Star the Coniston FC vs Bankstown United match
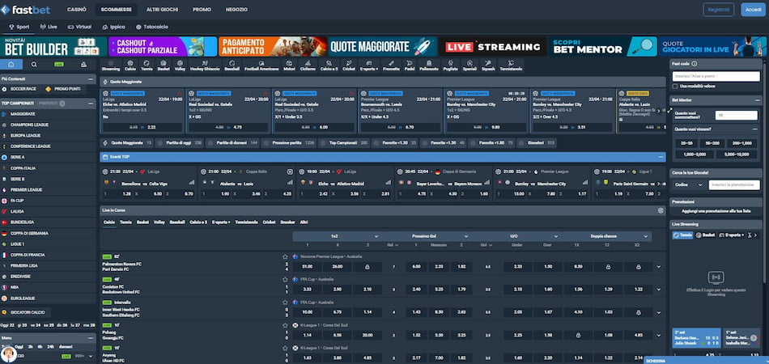This screenshot has width=769, height=364. coord(285,279)
